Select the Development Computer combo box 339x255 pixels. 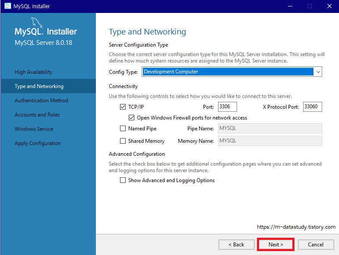click(232, 72)
